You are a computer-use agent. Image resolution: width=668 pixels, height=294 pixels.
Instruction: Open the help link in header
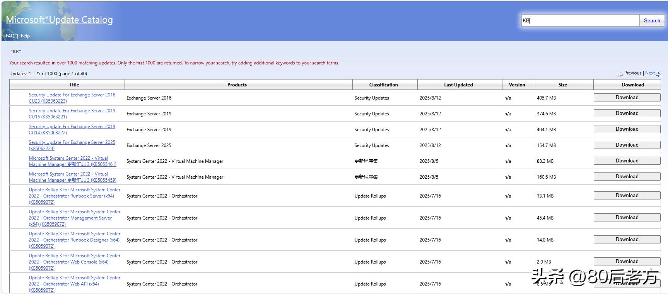[25, 36]
